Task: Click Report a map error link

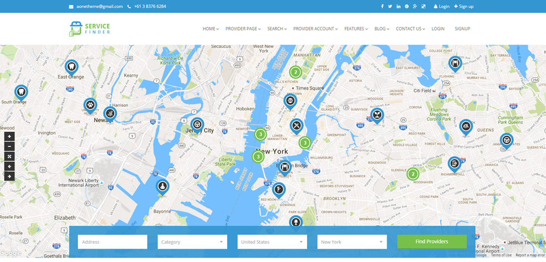Action: tap(530, 255)
